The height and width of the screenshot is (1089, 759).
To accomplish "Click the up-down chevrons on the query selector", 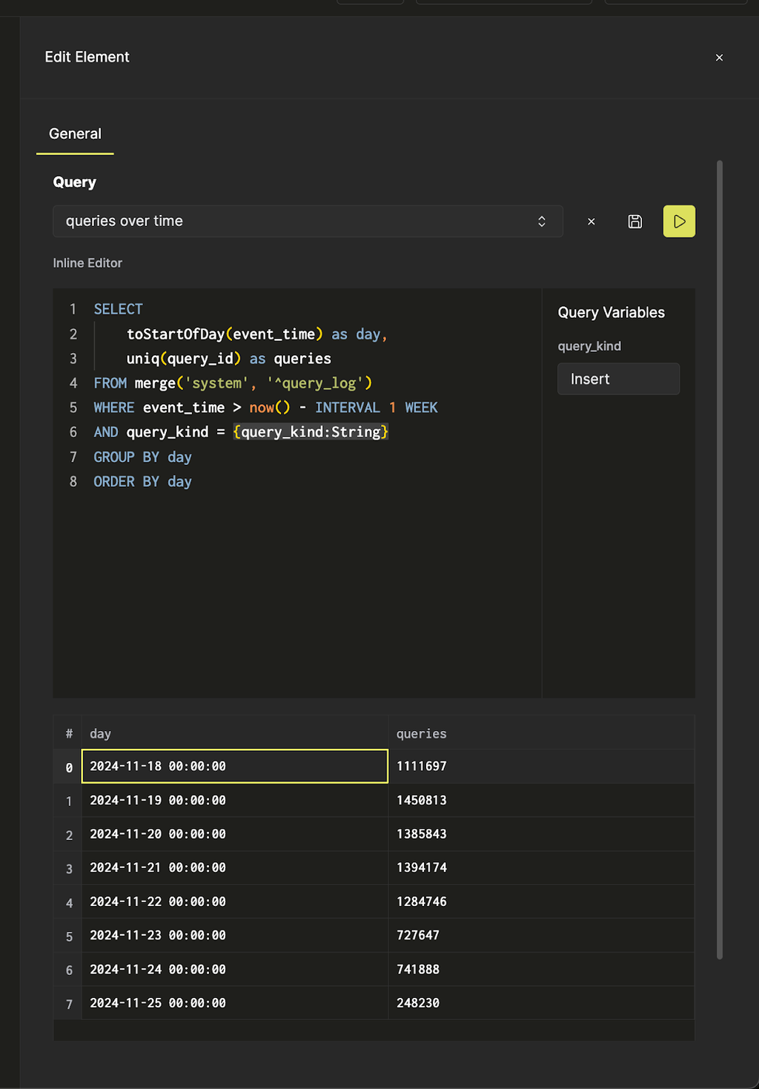I will tap(543, 221).
